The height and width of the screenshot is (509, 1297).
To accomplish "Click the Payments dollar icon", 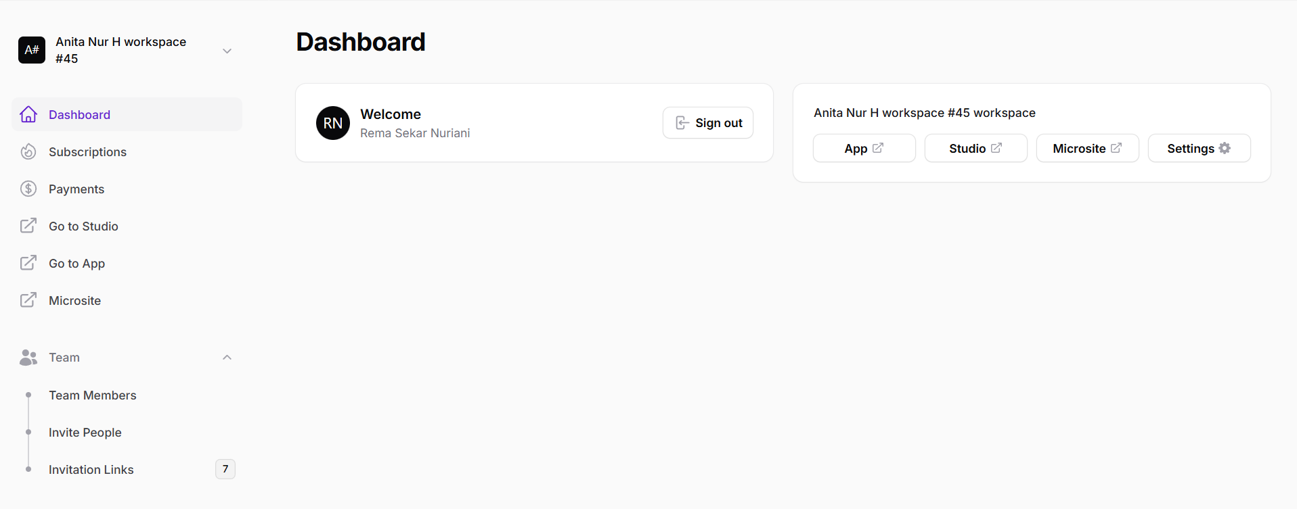I will [x=28, y=189].
